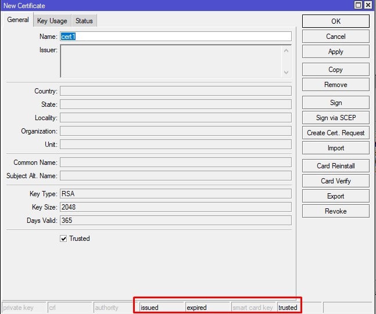Click the Issuer text area

click(171, 61)
